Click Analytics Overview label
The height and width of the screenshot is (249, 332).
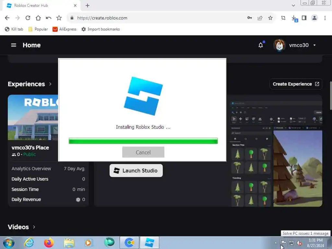[x=31, y=169]
